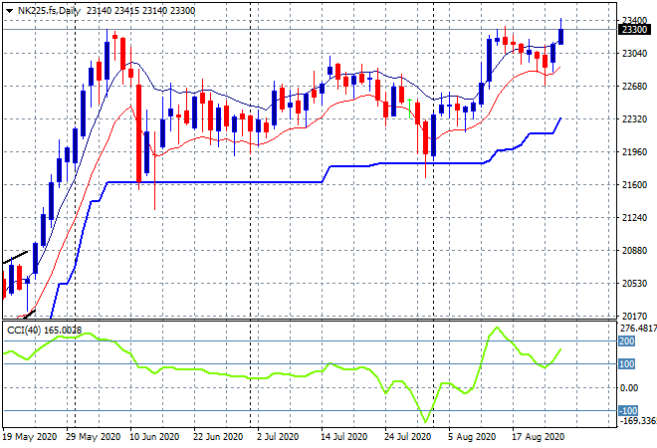Click the OHLC values 23140 23415 23140 23300

[140, 11]
